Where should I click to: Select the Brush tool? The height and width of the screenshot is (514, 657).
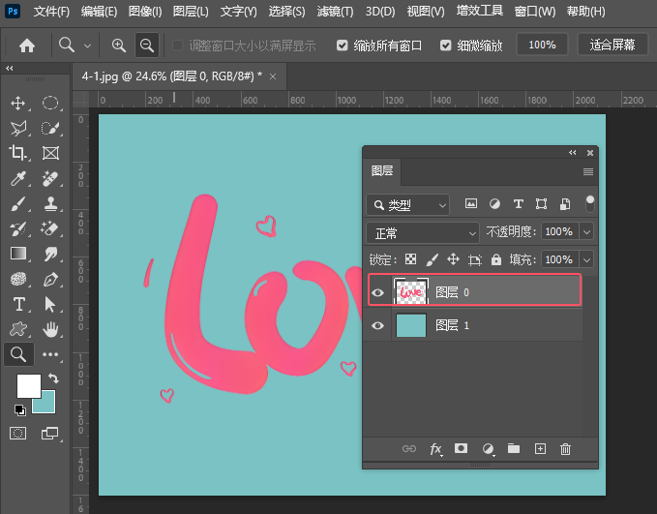click(x=18, y=203)
